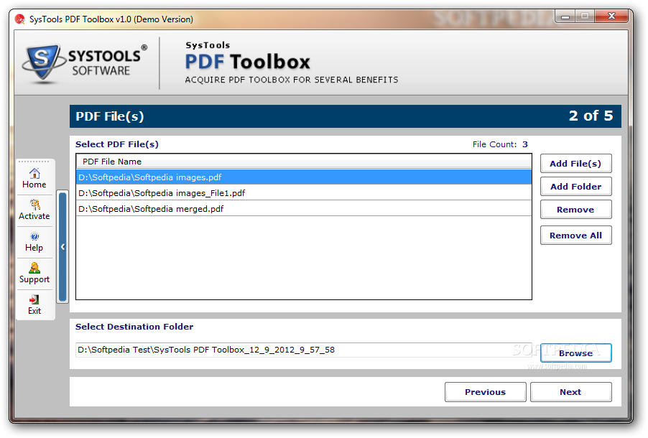The image size is (648, 438).
Task: Select Softpedia images_File1.pdf row
Action: pyautogui.click(x=304, y=193)
